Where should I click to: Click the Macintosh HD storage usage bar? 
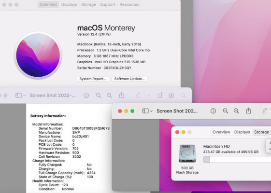coord(237,159)
